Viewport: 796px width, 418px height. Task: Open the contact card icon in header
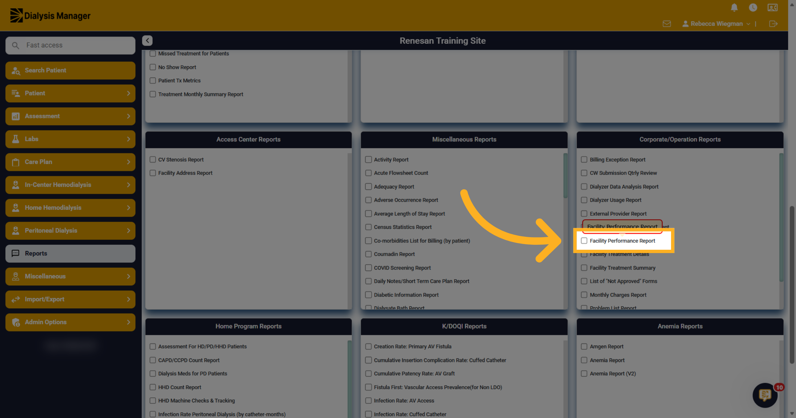tap(772, 8)
